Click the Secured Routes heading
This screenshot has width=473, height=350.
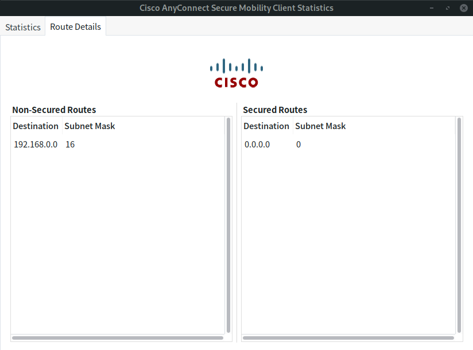click(x=275, y=110)
